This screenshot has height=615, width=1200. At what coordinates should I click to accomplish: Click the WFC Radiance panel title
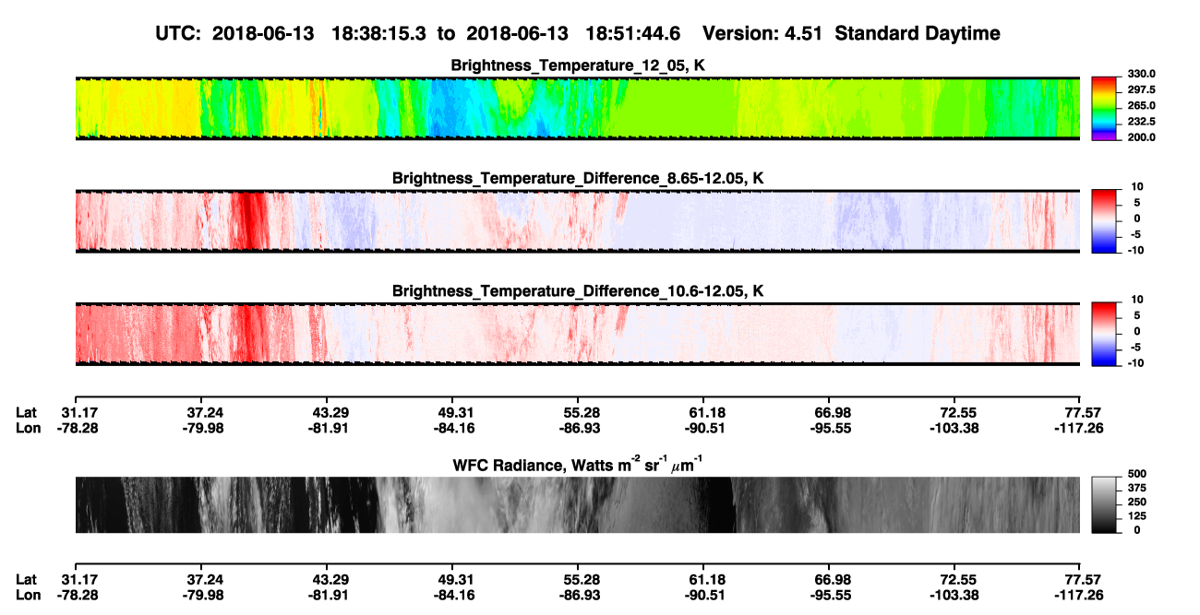(578, 464)
